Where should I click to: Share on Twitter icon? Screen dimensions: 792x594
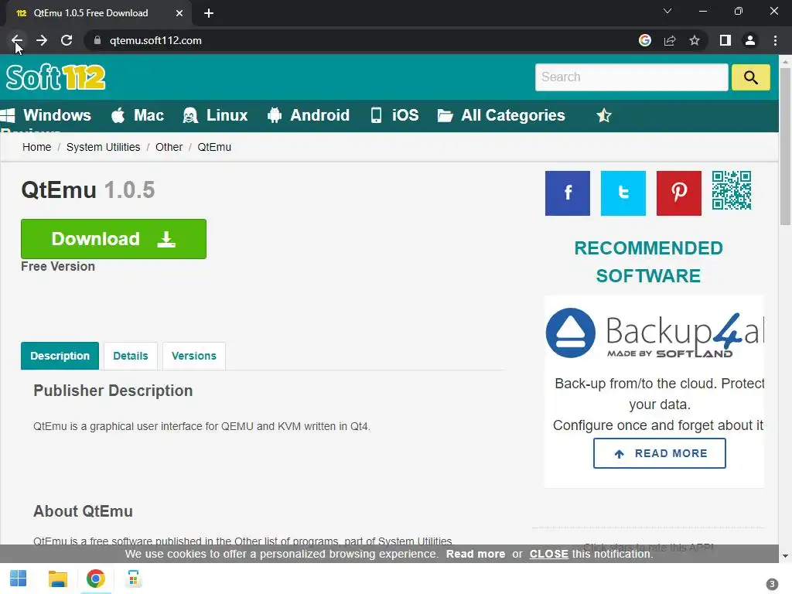(623, 193)
